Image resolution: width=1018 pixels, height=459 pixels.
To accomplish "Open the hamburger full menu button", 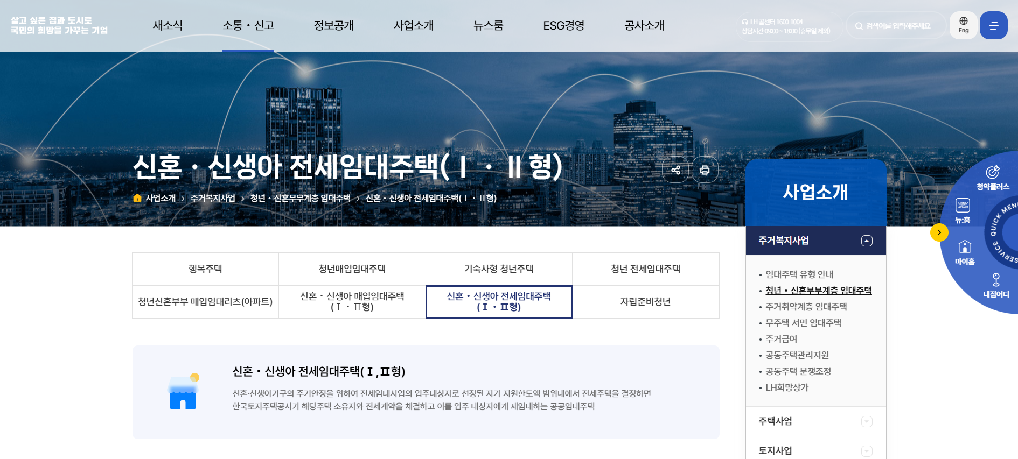I will [993, 25].
